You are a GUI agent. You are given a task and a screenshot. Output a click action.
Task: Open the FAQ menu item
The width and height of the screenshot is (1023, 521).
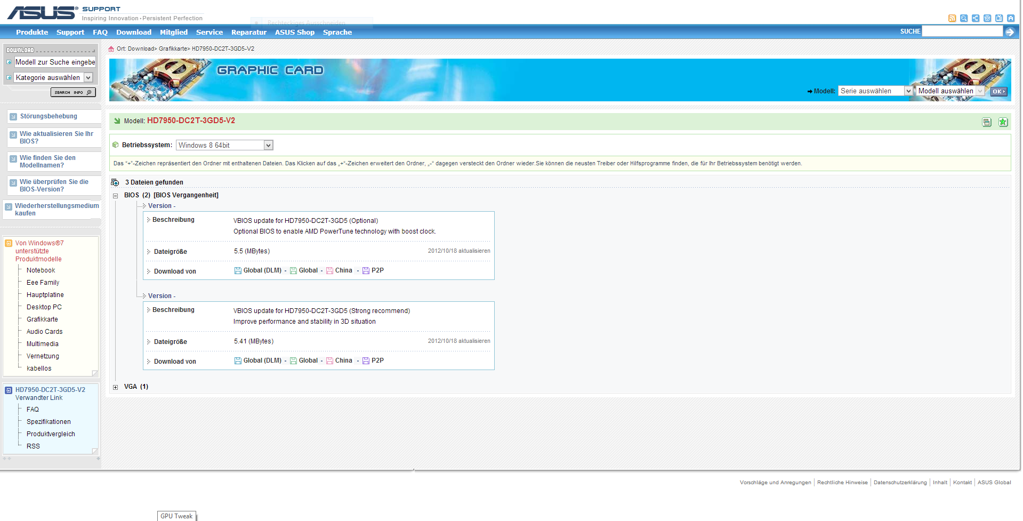pyautogui.click(x=100, y=32)
